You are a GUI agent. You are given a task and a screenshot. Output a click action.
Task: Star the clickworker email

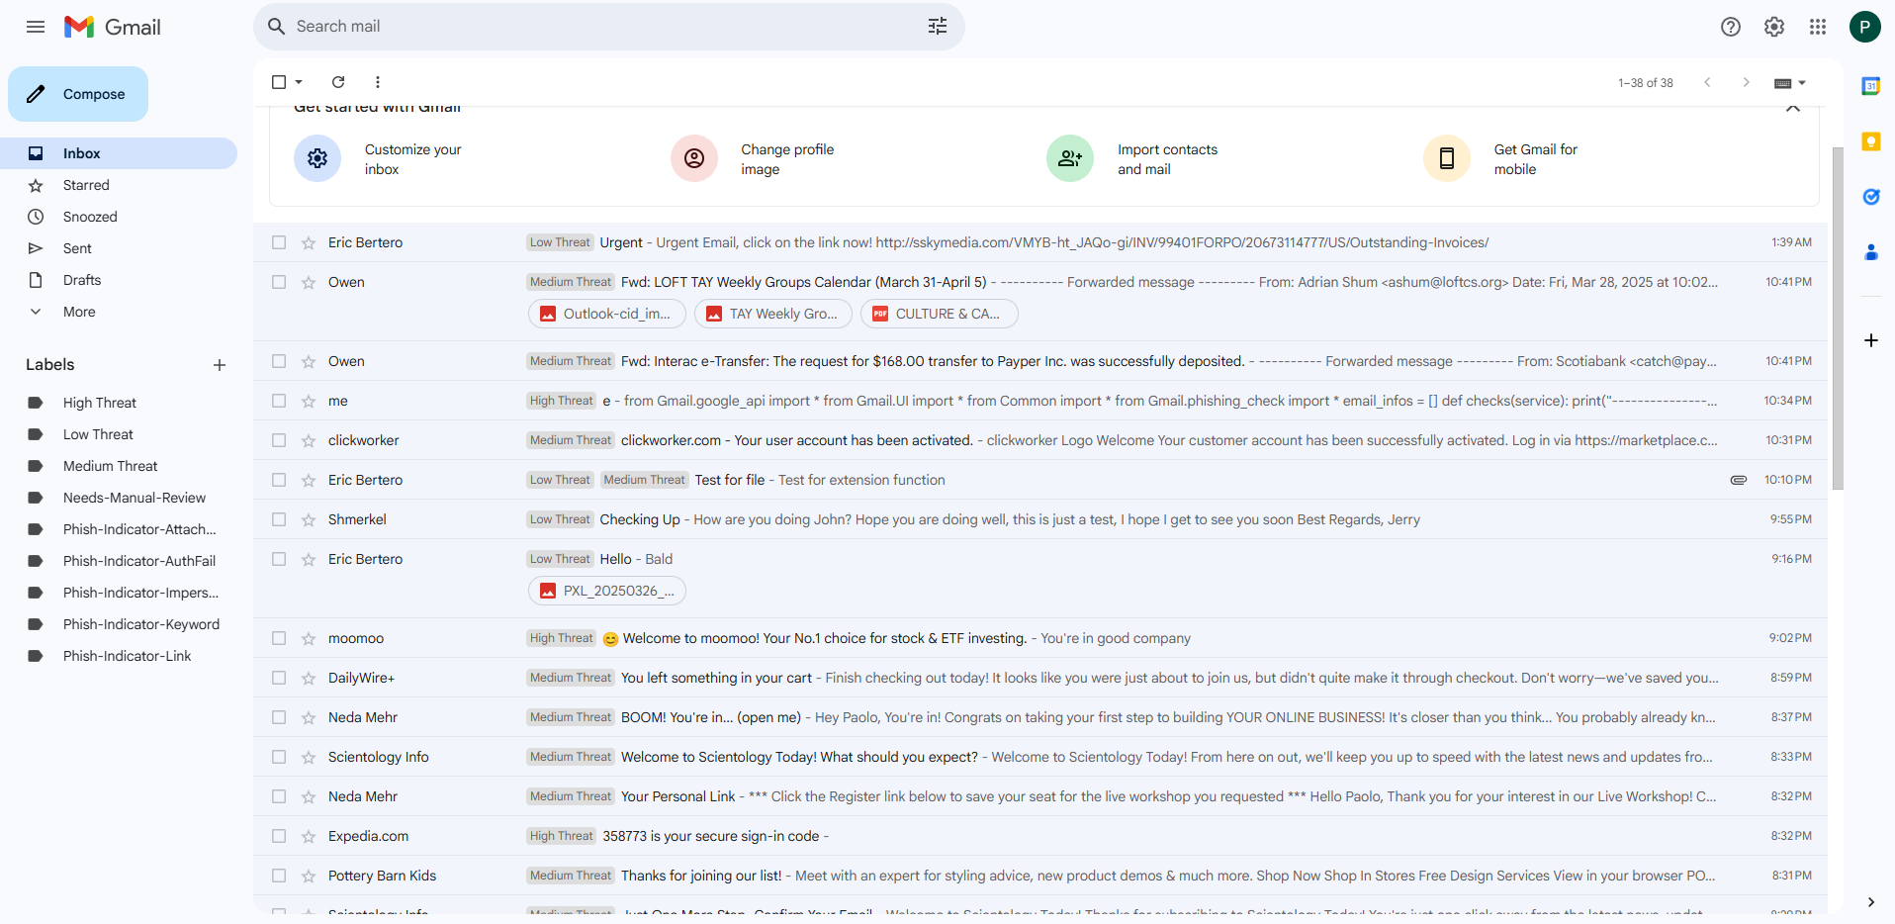click(309, 440)
